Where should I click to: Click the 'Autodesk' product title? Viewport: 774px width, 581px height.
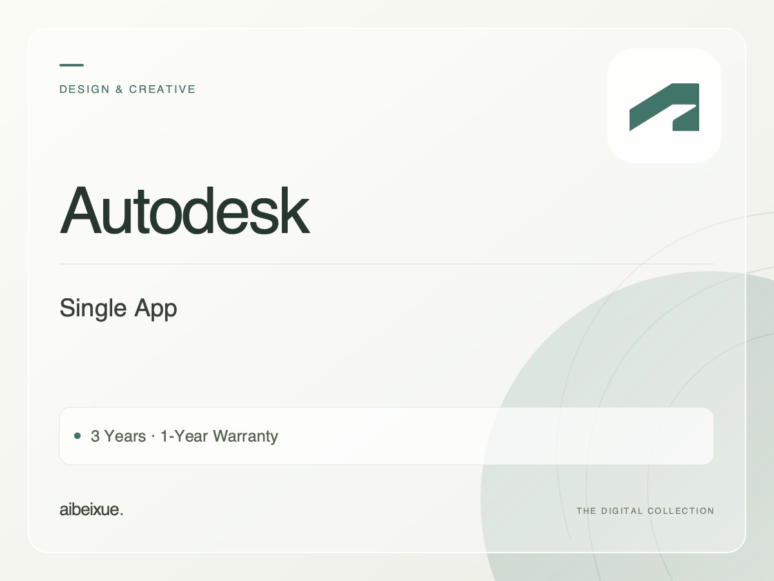click(x=184, y=210)
